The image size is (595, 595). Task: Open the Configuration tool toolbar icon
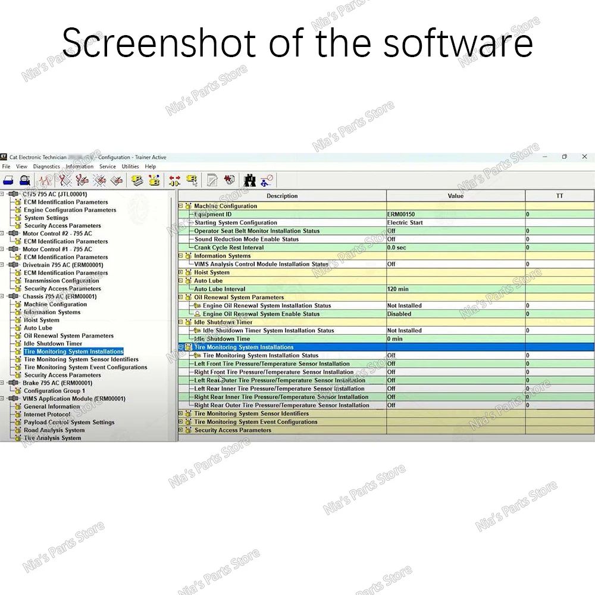click(x=155, y=180)
